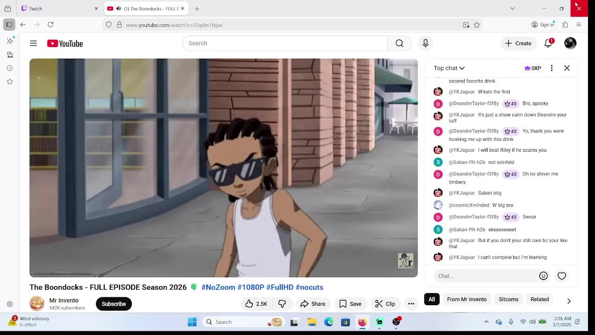The image size is (595, 335).
Task: Open Firefox sidebar AI chatbot sparkle icon
Action: click(x=10, y=41)
